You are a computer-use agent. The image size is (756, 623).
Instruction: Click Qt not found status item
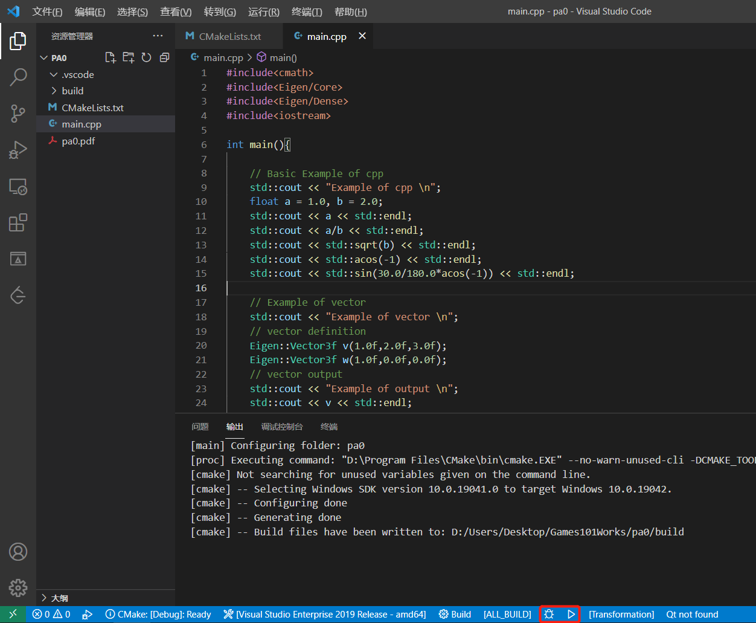click(x=692, y=615)
